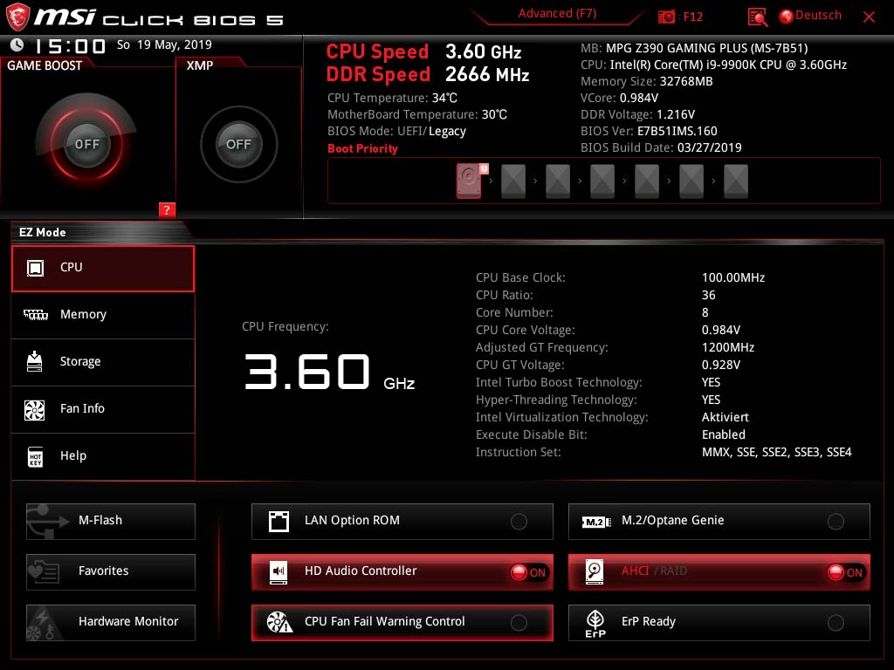Click the CPU Temperature 34°C reading
The width and height of the screenshot is (894, 670).
point(392,98)
